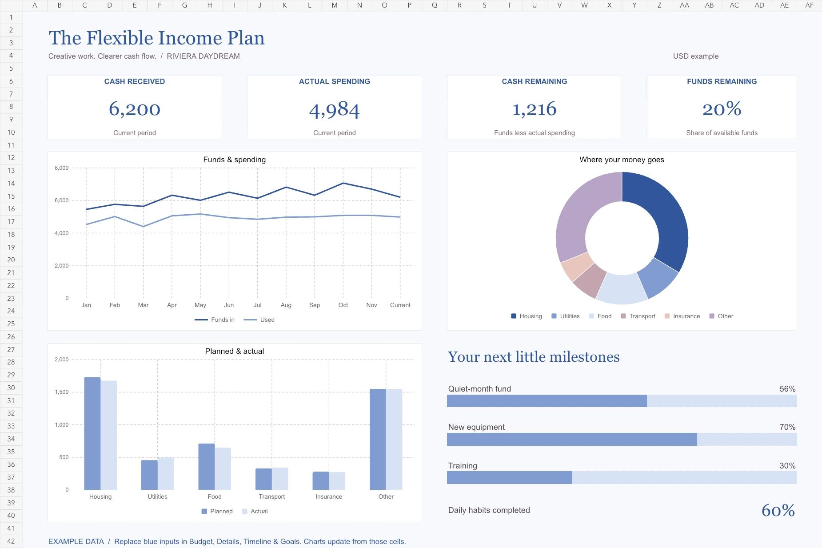
Task: Click the New equipment progress bar
Action: click(622, 440)
